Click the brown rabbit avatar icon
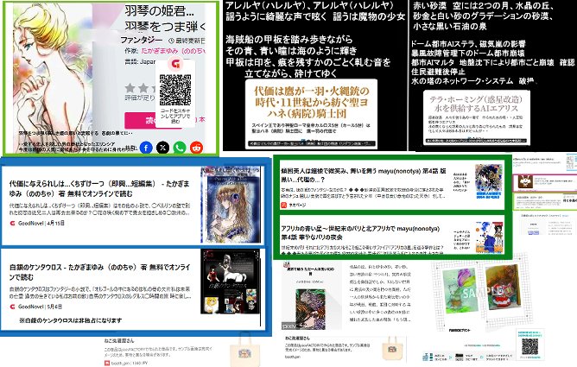 coord(523,181)
